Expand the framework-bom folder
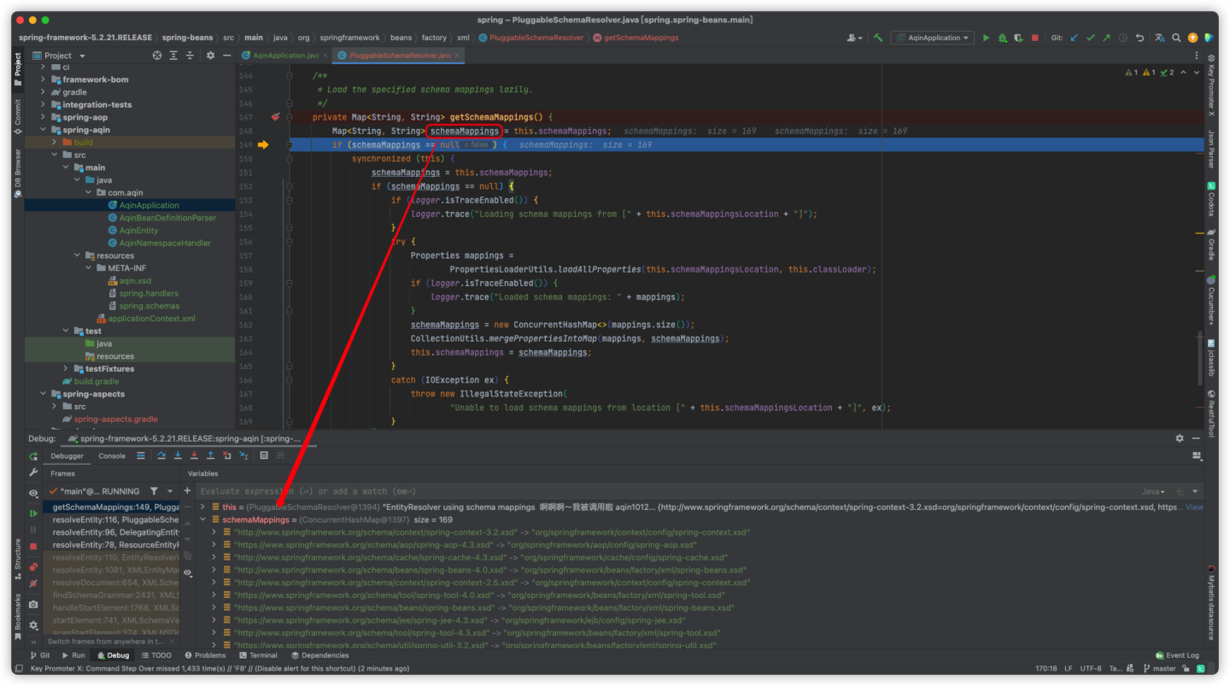 point(43,79)
